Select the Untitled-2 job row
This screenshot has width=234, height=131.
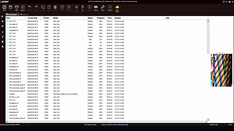point(106,94)
